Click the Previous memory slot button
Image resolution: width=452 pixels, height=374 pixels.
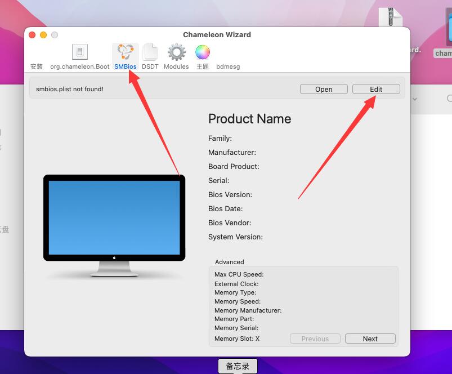315,339
